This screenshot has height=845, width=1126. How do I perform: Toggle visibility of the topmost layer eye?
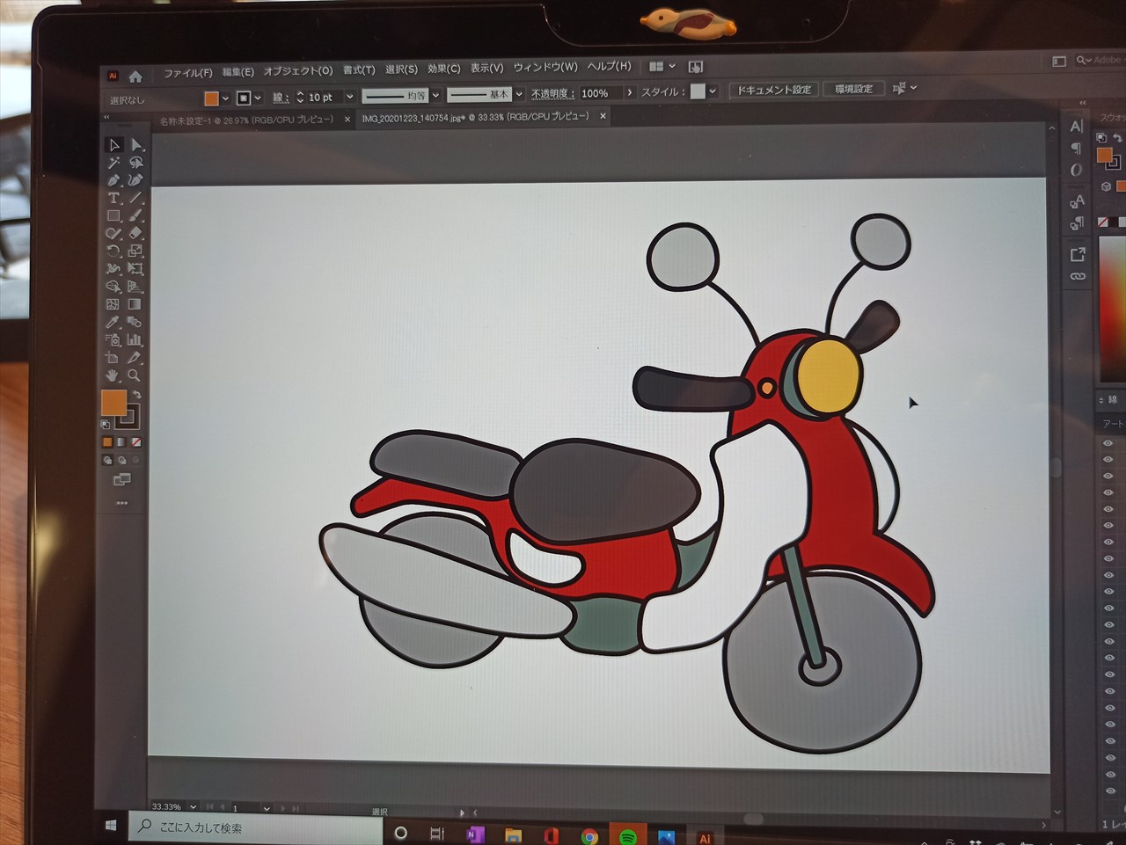pyautogui.click(x=1108, y=443)
